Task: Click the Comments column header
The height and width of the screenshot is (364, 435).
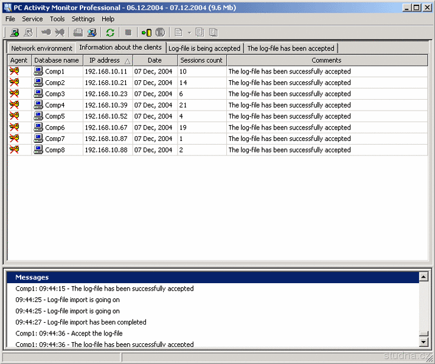Action: [326, 60]
